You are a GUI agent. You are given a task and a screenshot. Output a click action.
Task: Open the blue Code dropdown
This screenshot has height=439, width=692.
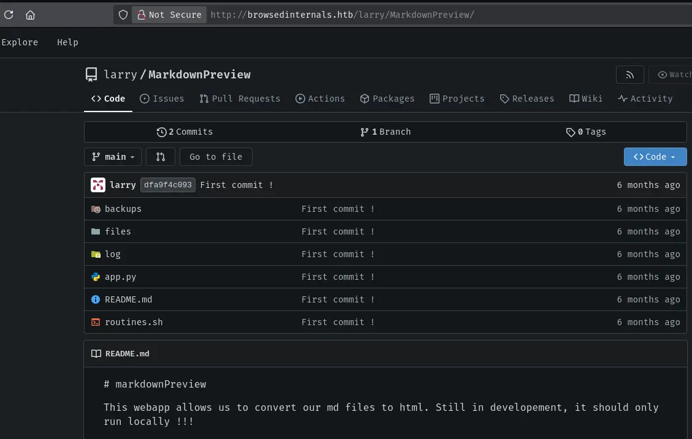(655, 157)
